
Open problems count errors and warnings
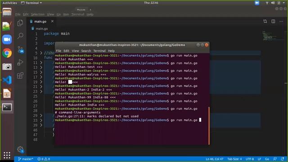click(44, 159)
